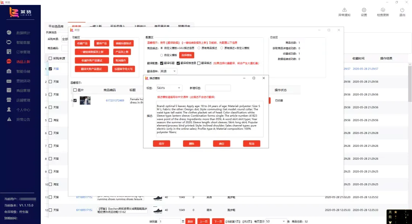
Task: Open the 设置 gear icon
Action: point(364,10)
